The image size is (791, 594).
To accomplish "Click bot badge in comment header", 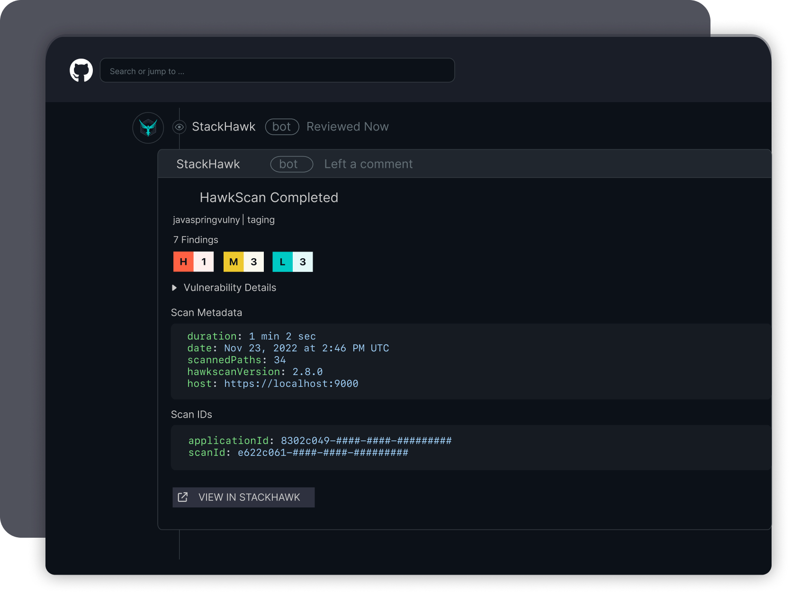I will coord(291,164).
